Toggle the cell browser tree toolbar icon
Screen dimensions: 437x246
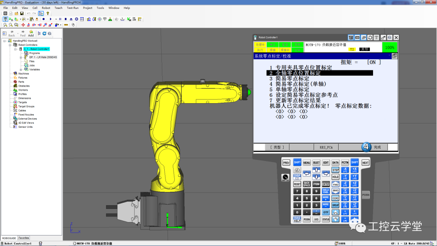[x=41, y=13]
